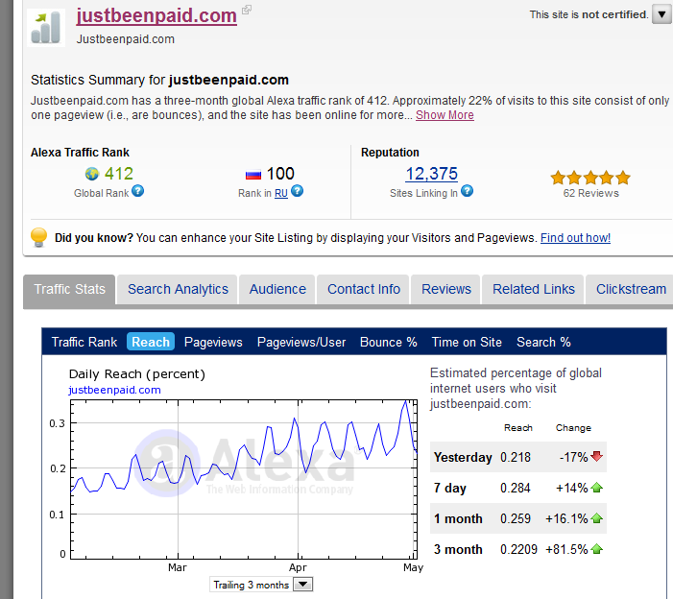This screenshot has height=599, width=673.
Task: Click the Russian flag icon
Action: (253, 175)
